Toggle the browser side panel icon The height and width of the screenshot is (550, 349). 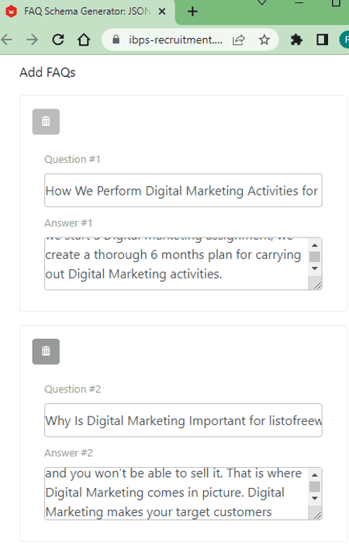(x=322, y=40)
